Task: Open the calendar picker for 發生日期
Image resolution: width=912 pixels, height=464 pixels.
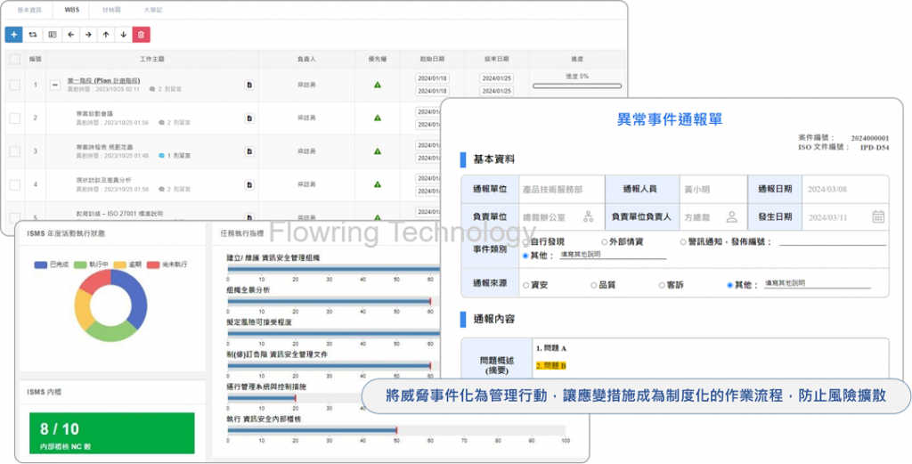Action: click(877, 216)
